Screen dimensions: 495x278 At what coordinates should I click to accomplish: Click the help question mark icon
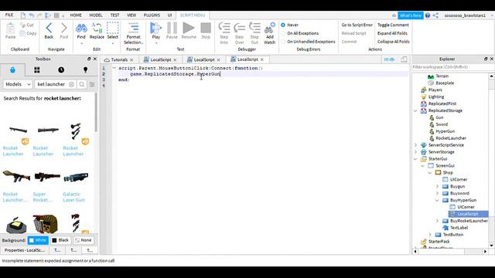tap(428, 15)
